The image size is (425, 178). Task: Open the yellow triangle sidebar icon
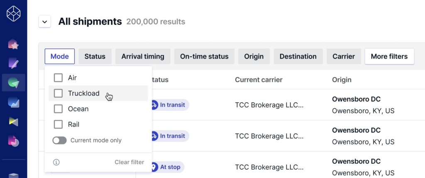click(14, 122)
